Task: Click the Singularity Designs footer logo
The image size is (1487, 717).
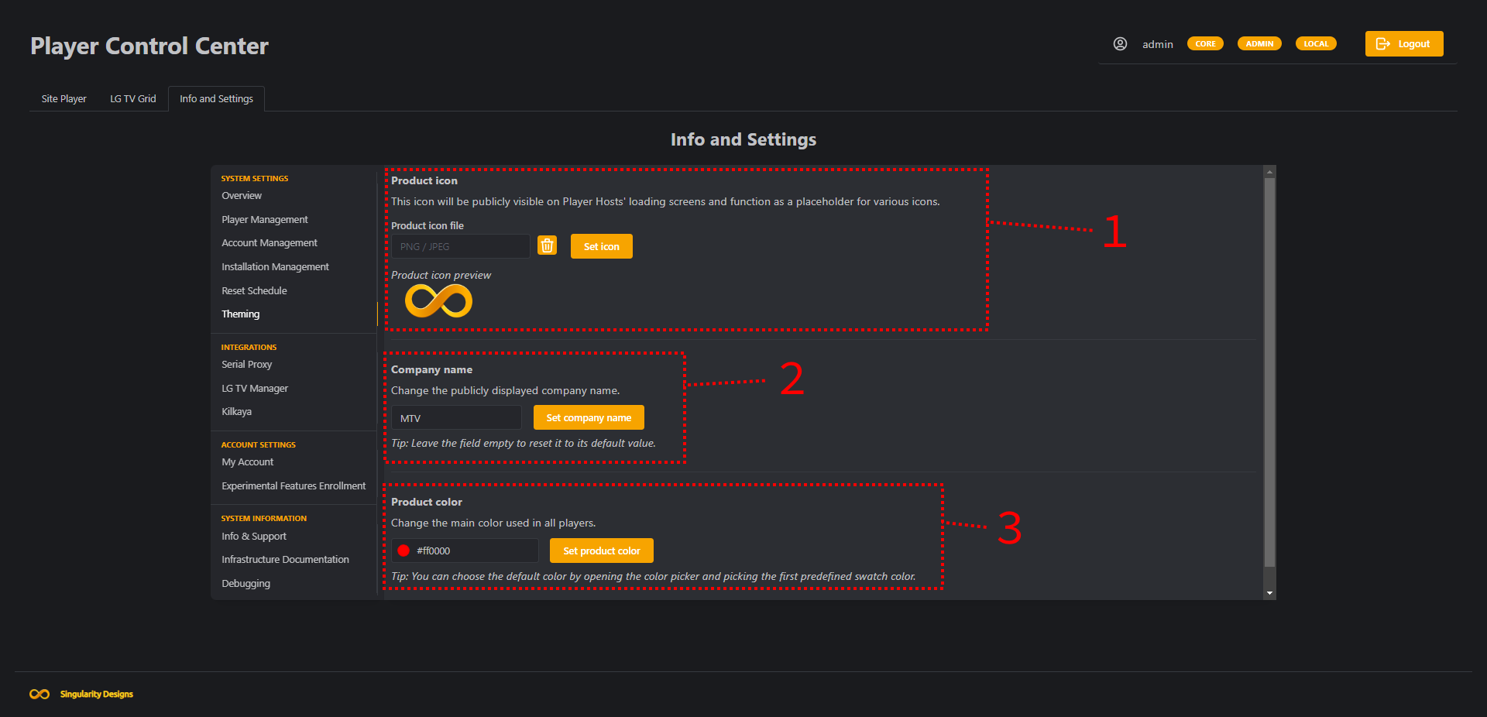Action: pos(39,694)
